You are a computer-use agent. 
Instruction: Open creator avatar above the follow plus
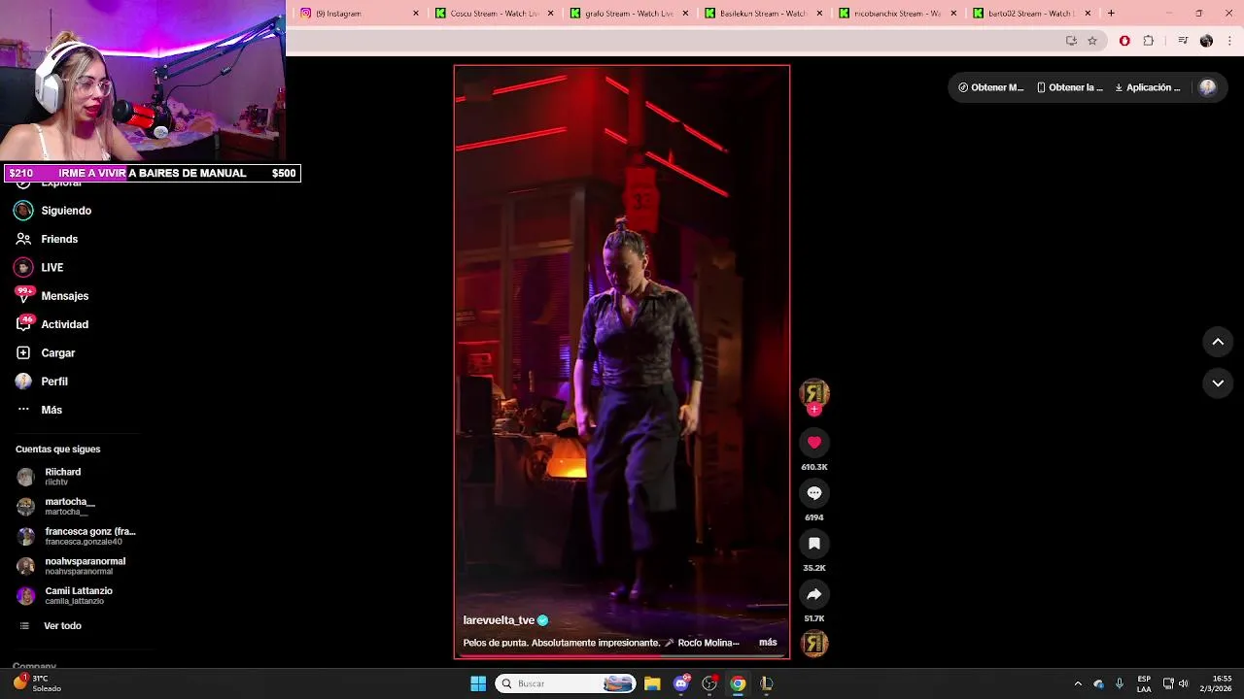(814, 392)
